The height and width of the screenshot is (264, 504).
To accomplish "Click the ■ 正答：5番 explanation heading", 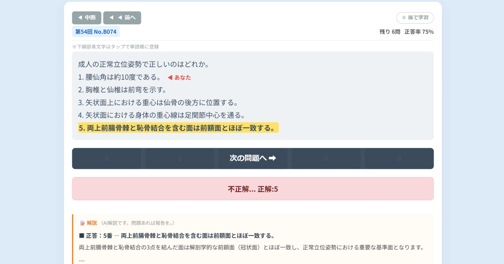I will (177, 236).
